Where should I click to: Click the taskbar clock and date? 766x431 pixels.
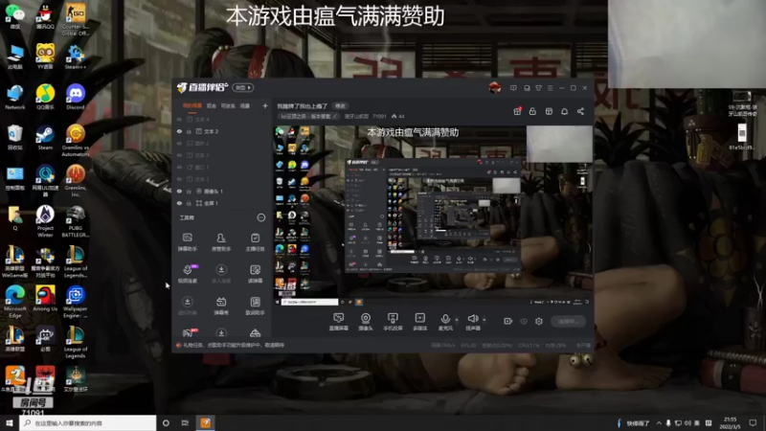coord(730,422)
